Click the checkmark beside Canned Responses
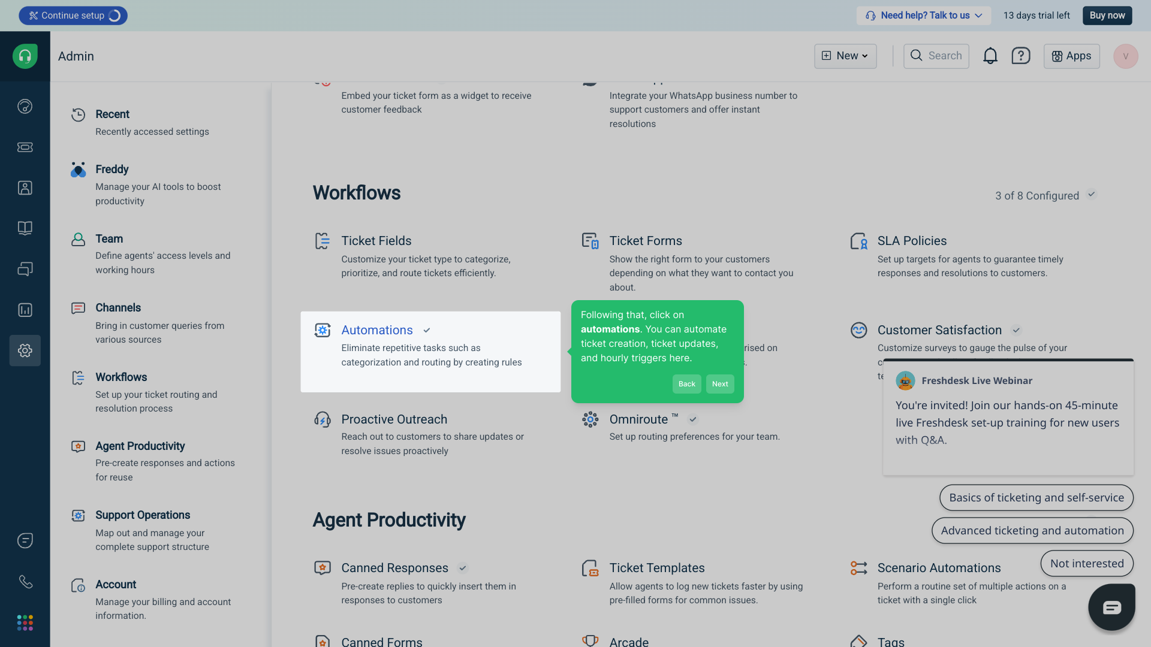1151x647 pixels. (x=463, y=568)
